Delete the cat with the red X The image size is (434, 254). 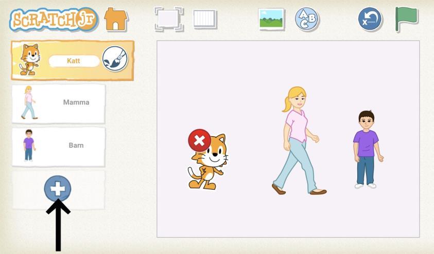(199, 140)
